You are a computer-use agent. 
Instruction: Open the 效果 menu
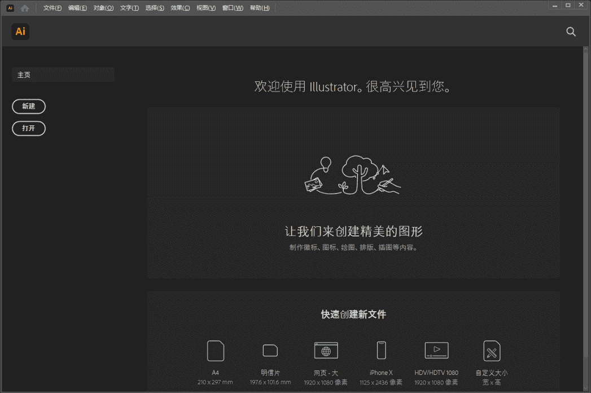pyautogui.click(x=180, y=7)
